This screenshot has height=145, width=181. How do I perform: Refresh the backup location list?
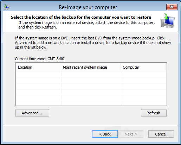154,113
